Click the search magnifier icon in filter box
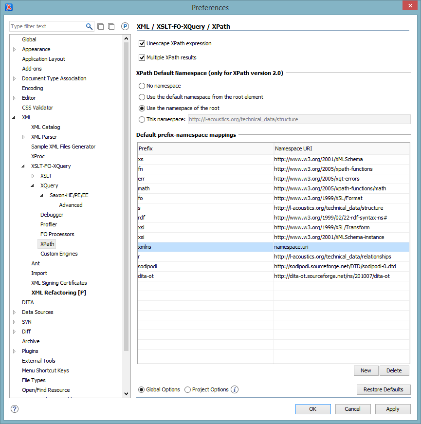This screenshot has height=424, width=421. (89, 26)
